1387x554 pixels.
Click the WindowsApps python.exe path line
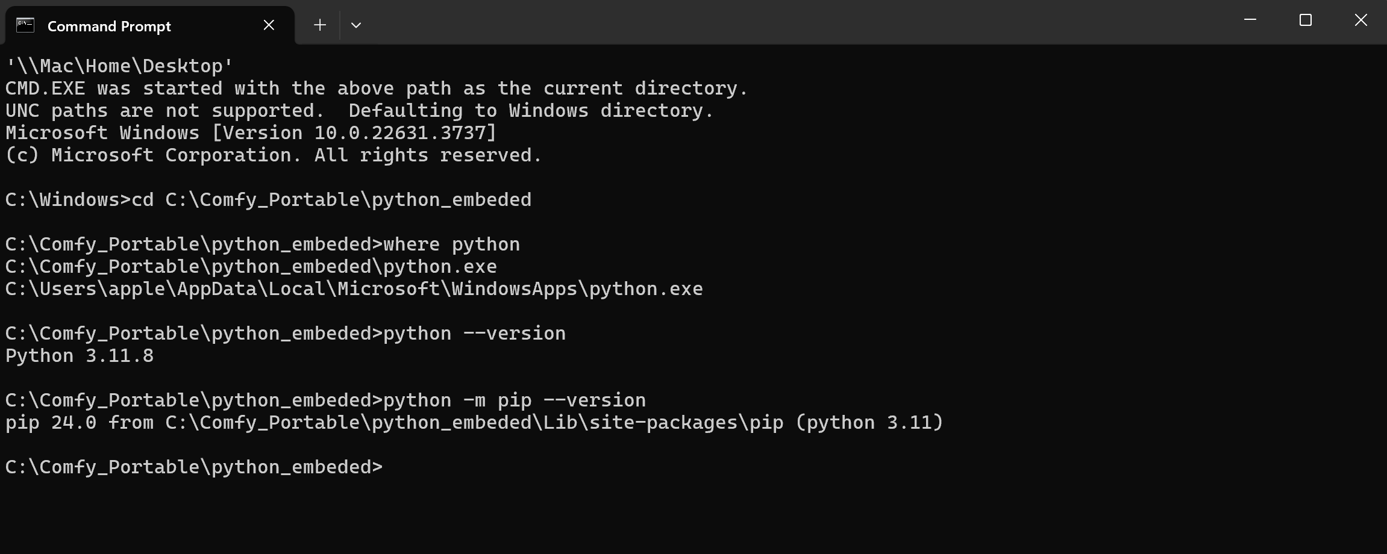pyautogui.click(x=354, y=289)
